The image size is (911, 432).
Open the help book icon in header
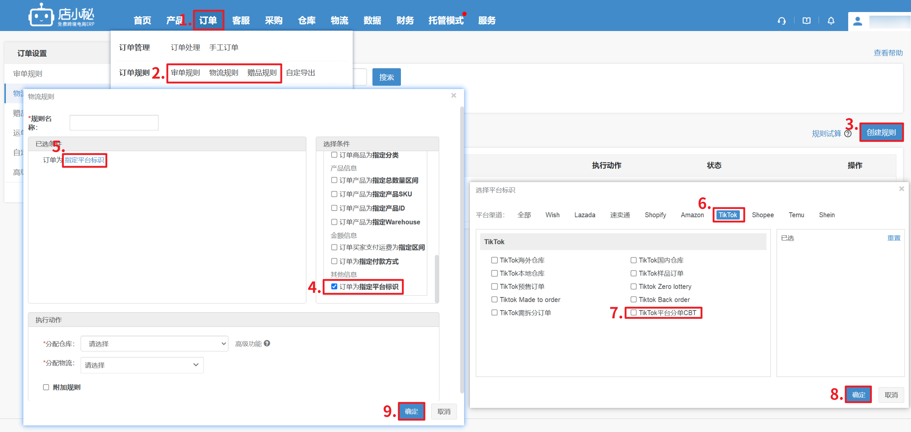tap(807, 21)
